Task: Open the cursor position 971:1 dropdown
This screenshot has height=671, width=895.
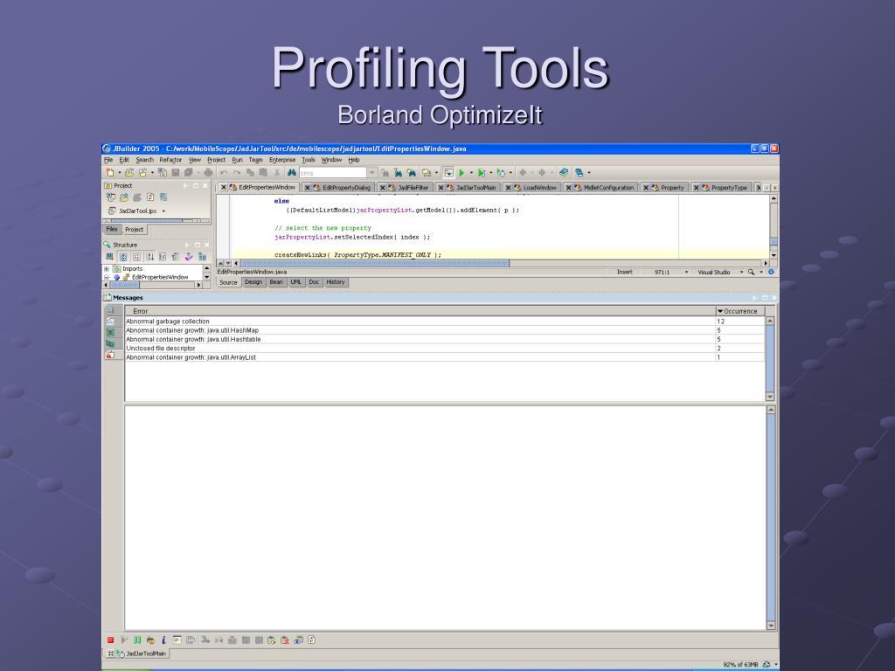Action: click(x=686, y=273)
